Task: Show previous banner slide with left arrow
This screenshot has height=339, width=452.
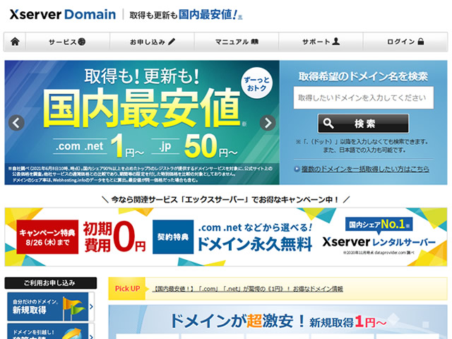Action: click(x=16, y=123)
